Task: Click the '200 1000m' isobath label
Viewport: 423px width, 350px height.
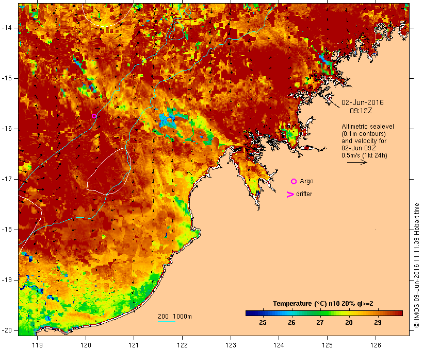Action: [x=175, y=317]
